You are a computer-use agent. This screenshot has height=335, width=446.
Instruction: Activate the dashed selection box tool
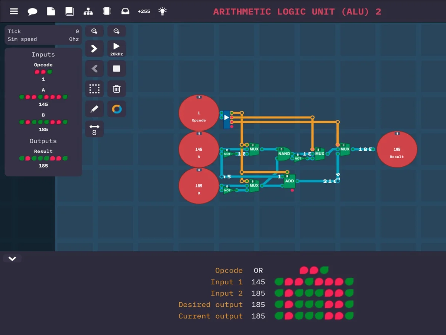coord(94,89)
